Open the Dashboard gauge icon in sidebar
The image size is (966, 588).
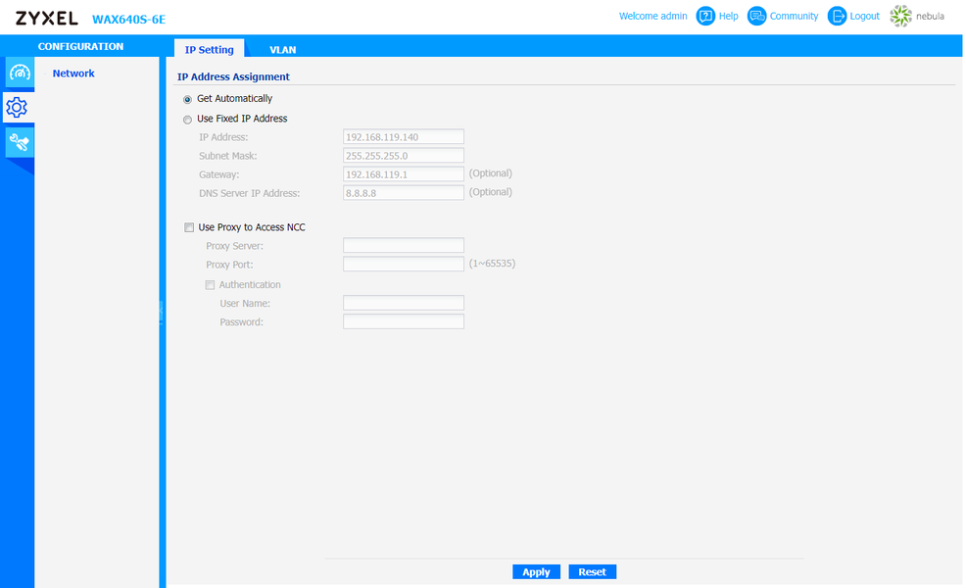tap(19, 73)
